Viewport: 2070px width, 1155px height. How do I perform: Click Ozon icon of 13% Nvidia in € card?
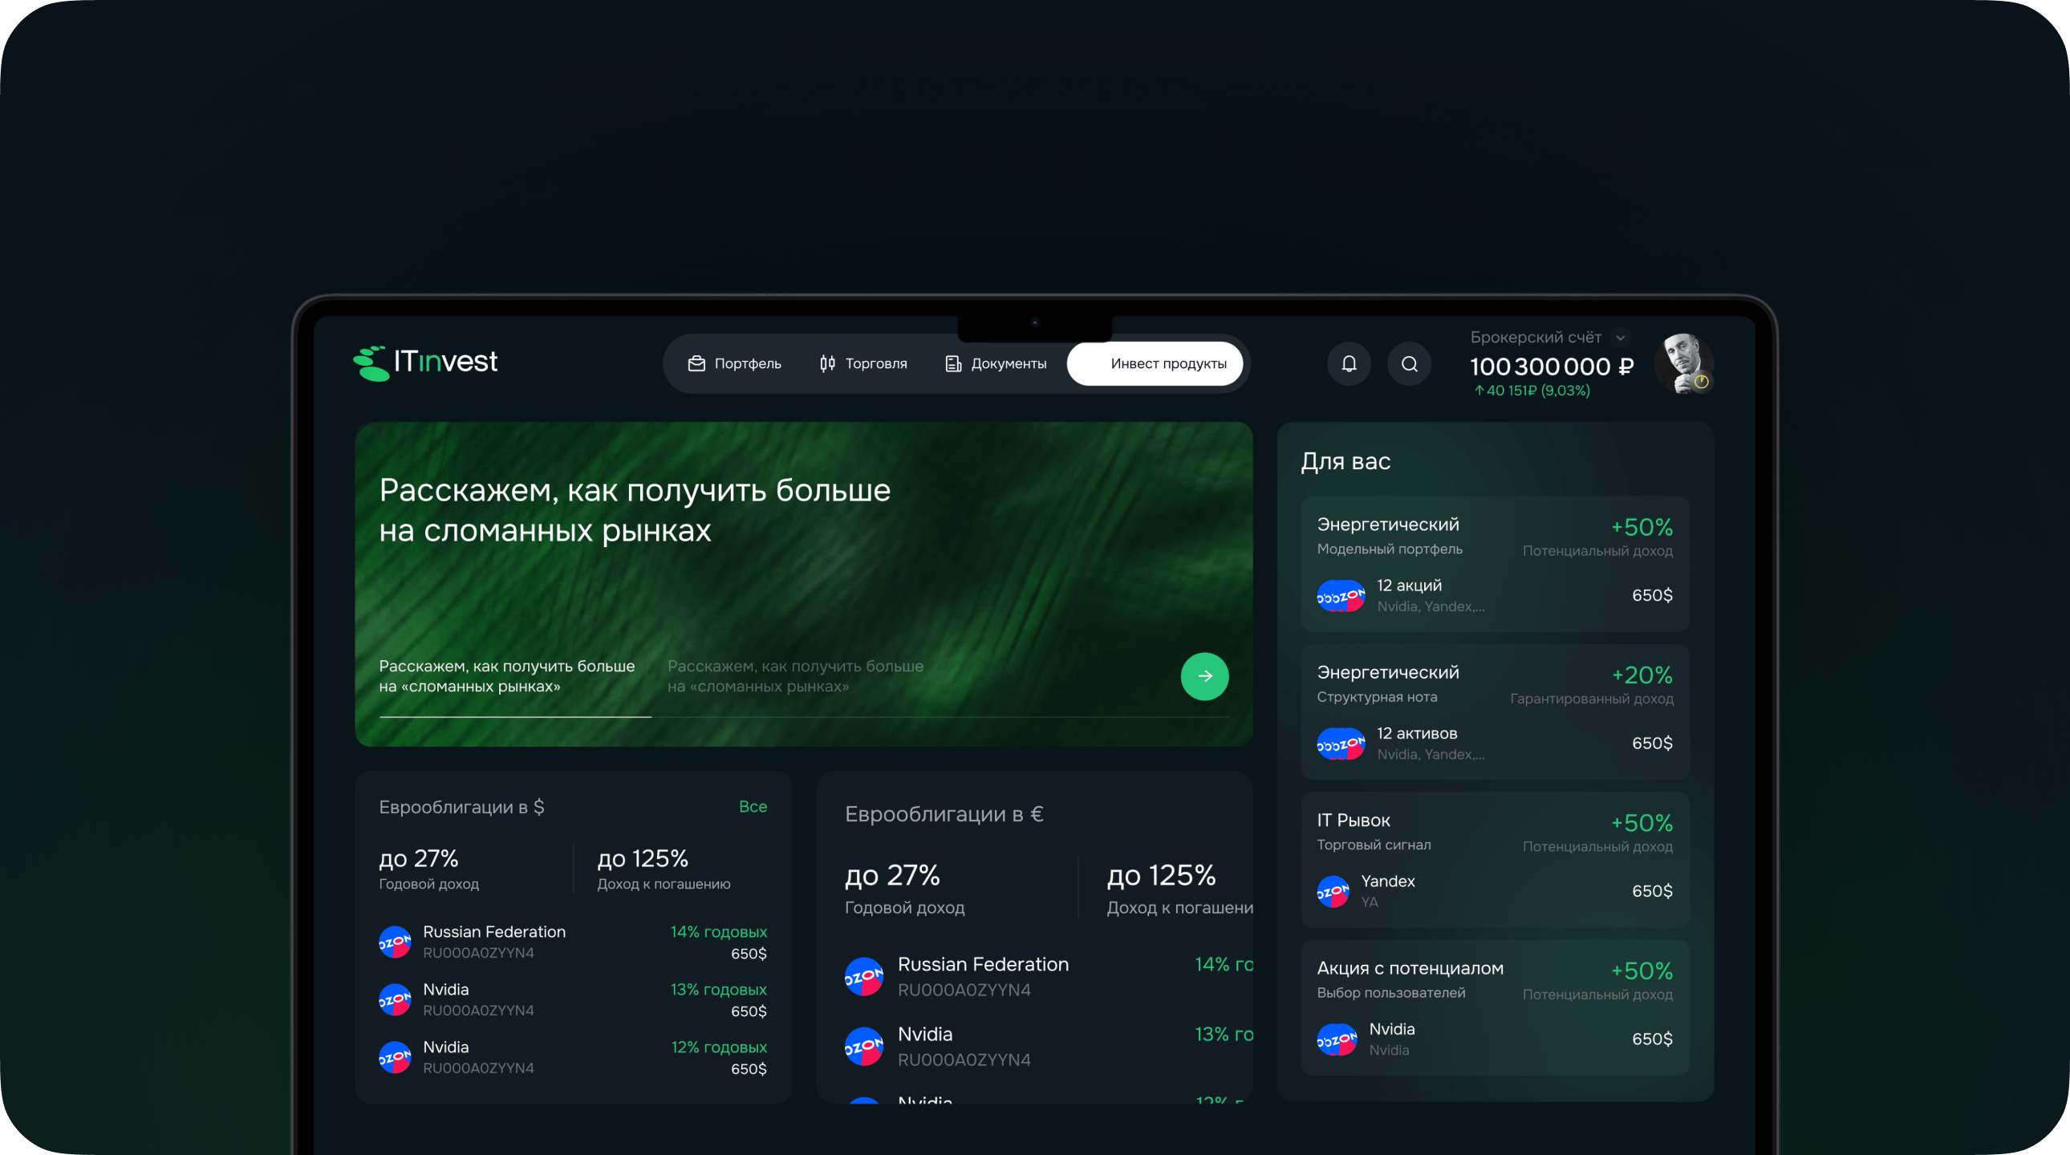click(864, 1047)
